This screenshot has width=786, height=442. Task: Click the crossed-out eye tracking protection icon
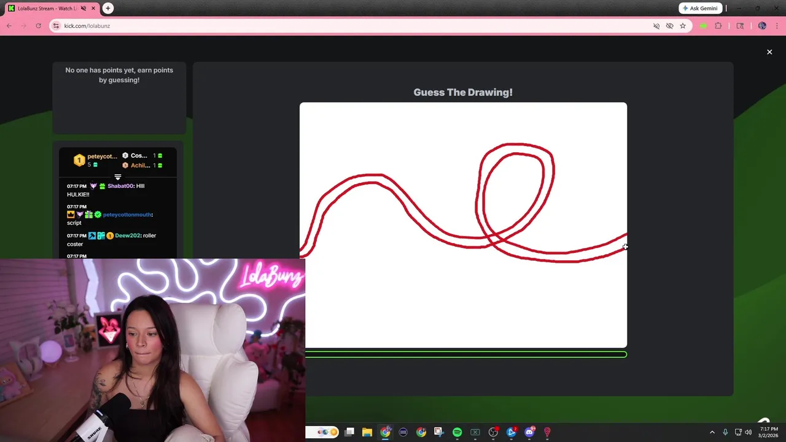click(669, 26)
